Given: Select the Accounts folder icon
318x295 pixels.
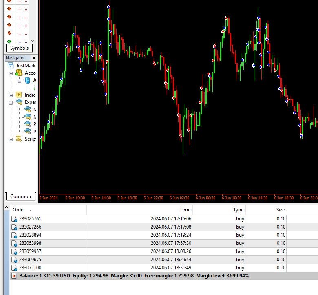Looking at the screenshot, I should click(x=19, y=73).
